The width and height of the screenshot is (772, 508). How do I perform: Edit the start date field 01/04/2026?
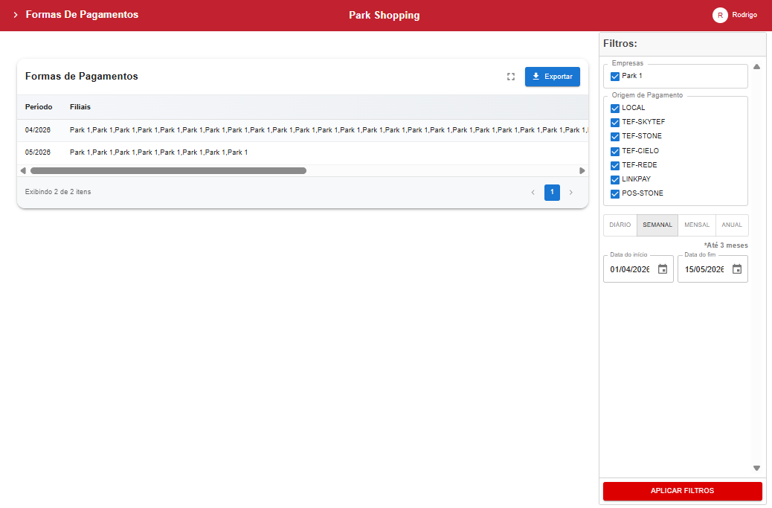point(630,270)
